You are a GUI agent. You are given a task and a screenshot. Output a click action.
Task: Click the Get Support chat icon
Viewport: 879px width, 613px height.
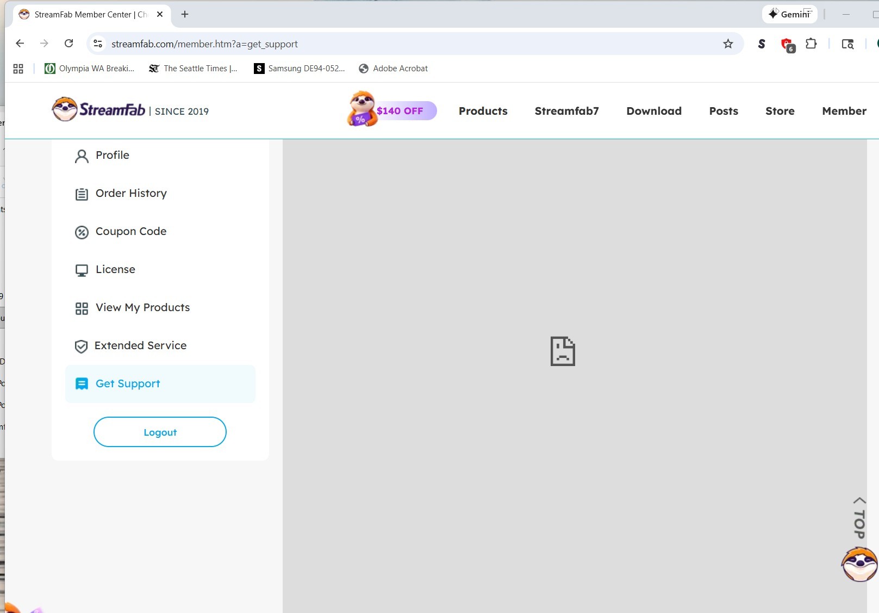82,384
